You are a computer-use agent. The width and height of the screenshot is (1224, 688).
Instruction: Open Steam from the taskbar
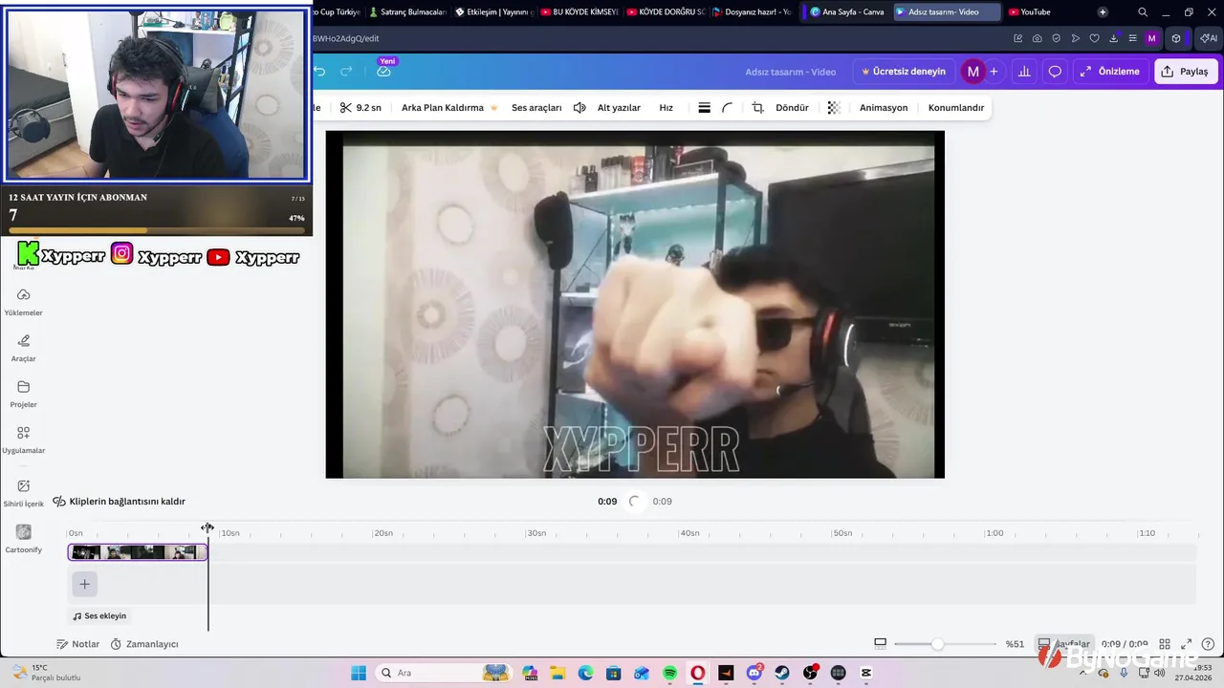pyautogui.click(x=782, y=673)
